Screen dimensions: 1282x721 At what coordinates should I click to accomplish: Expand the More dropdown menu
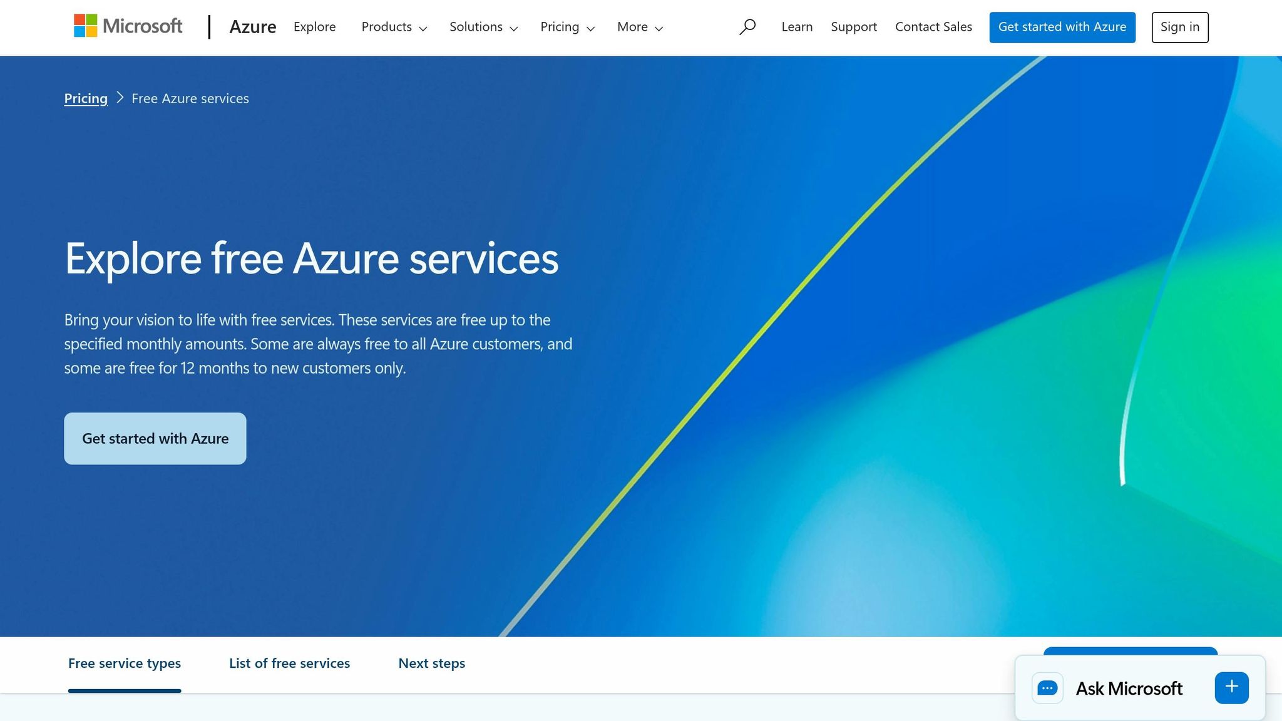[640, 27]
